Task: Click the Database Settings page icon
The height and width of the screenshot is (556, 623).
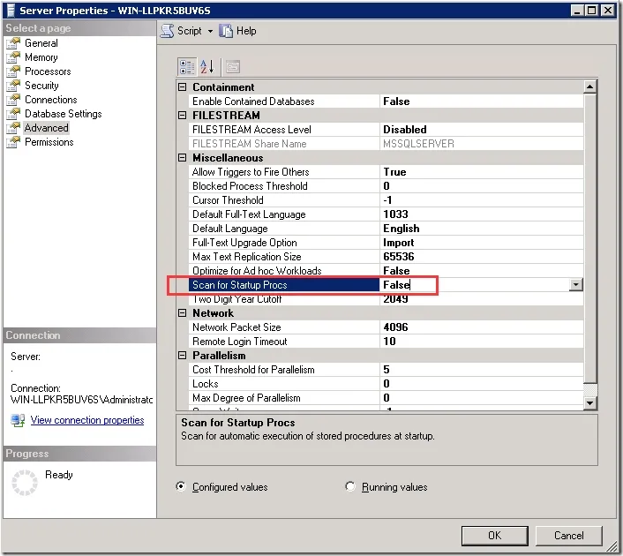Action: click(13, 114)
